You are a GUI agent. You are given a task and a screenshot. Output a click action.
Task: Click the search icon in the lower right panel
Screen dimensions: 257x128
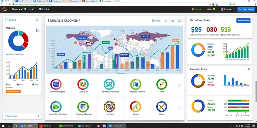(x=249, y=69)
